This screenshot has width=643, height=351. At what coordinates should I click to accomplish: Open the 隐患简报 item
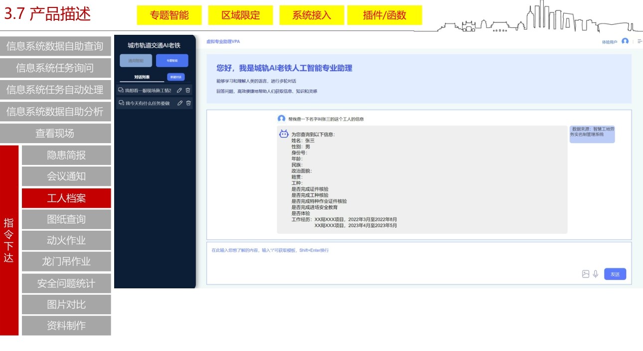click(66, 155)
